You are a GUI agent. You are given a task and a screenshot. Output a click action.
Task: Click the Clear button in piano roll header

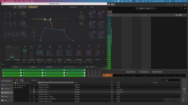tap(180, 15)
